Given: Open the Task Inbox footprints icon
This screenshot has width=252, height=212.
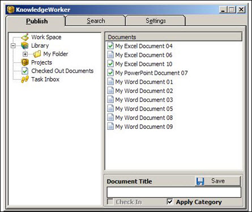Looking at the screenshot, I should point(25,79).
